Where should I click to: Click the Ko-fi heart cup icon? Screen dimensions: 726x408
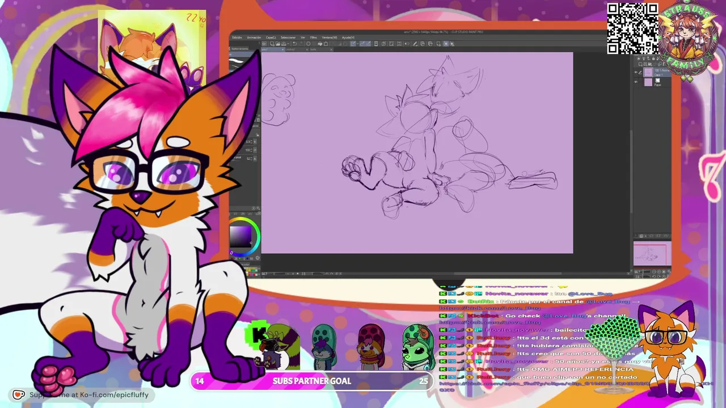pos(19,394)
